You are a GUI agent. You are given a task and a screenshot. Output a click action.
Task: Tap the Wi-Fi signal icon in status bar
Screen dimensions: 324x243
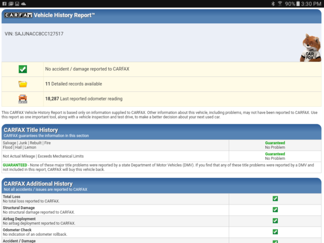pos(280,4)
